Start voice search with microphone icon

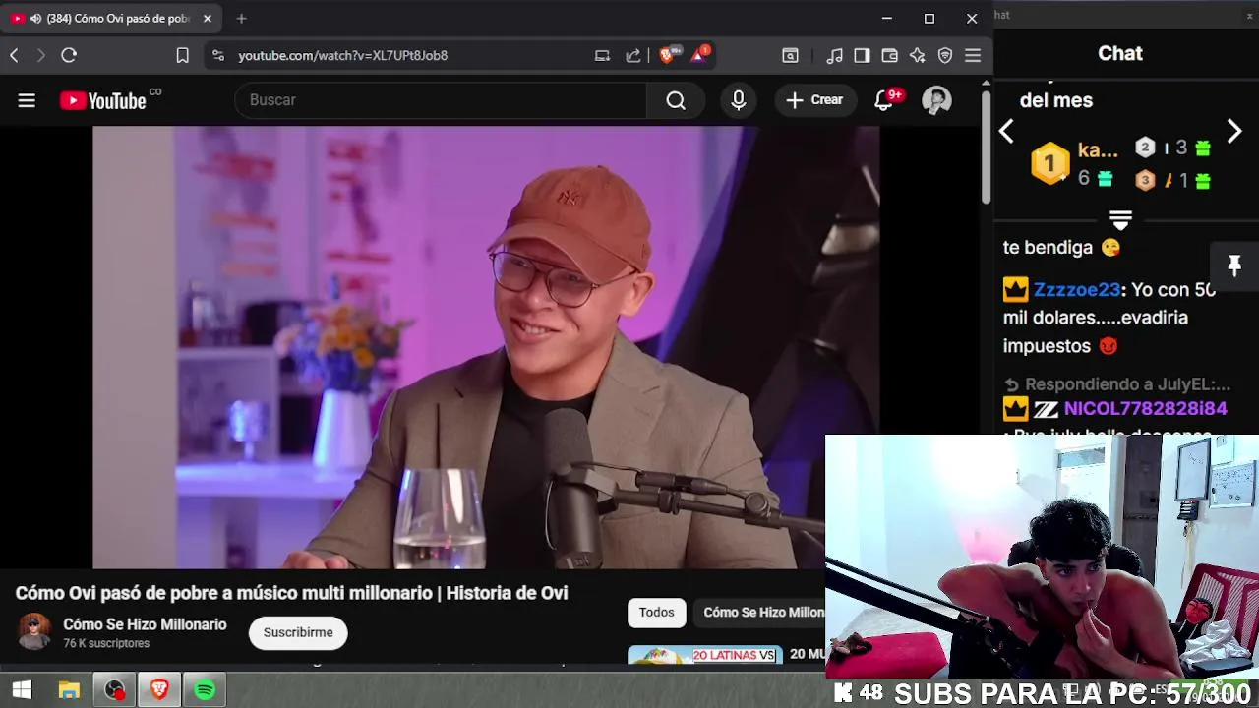coord(739,100)
